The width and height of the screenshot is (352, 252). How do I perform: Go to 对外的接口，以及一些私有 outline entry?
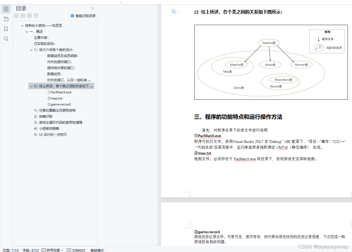pos(69,80)
